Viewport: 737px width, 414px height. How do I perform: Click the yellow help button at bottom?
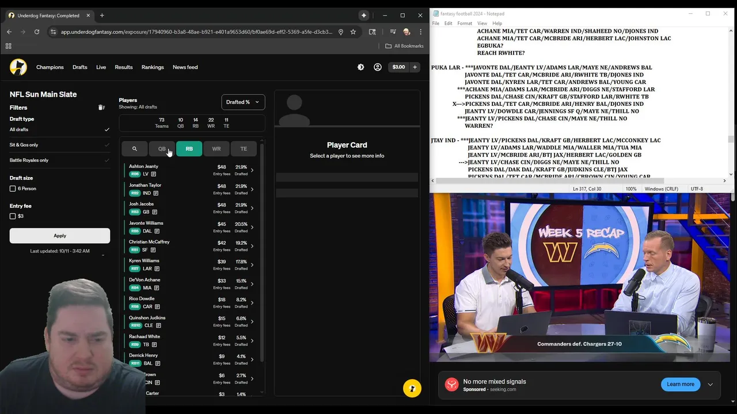click(x=412, y=388)
